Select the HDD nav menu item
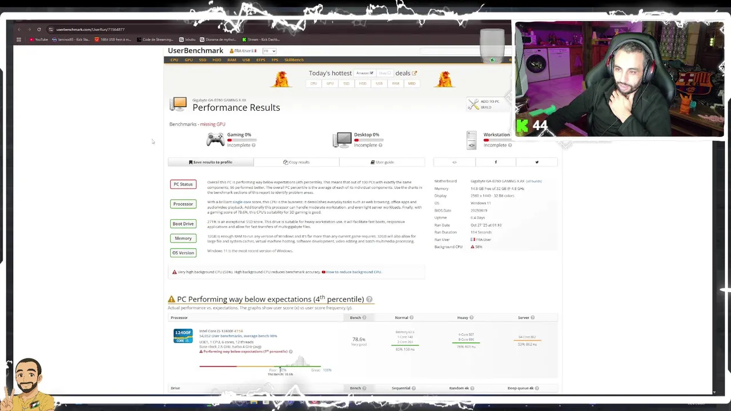The height and width of the screenshot is (411, 731). [x=216, y=60]
